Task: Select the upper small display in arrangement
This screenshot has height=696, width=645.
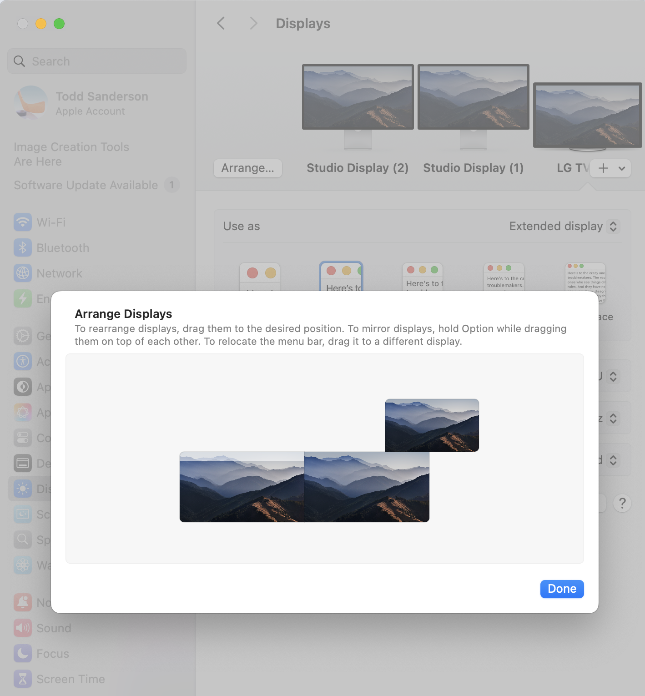Action: pos(432,425)
